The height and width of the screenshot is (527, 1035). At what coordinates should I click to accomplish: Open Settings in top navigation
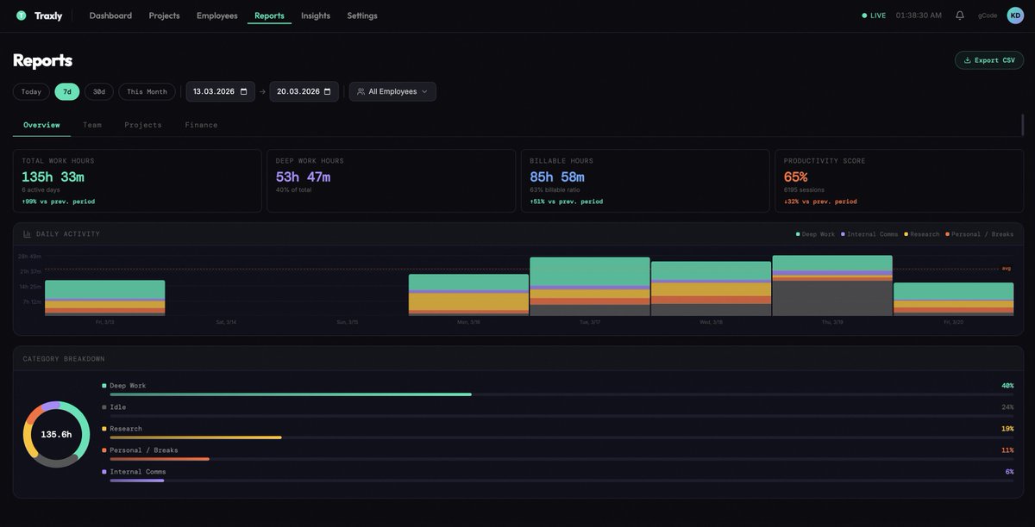click(362, 15)
